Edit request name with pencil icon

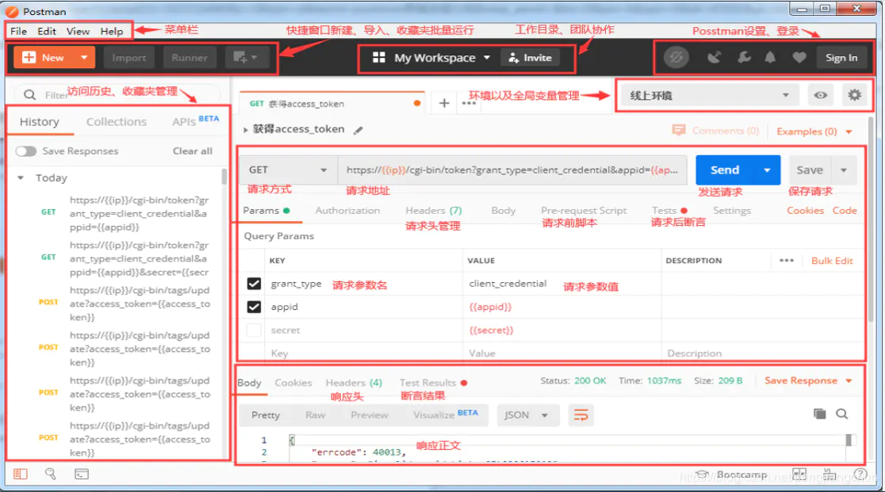pyautogui.click(x=358, y=130)
